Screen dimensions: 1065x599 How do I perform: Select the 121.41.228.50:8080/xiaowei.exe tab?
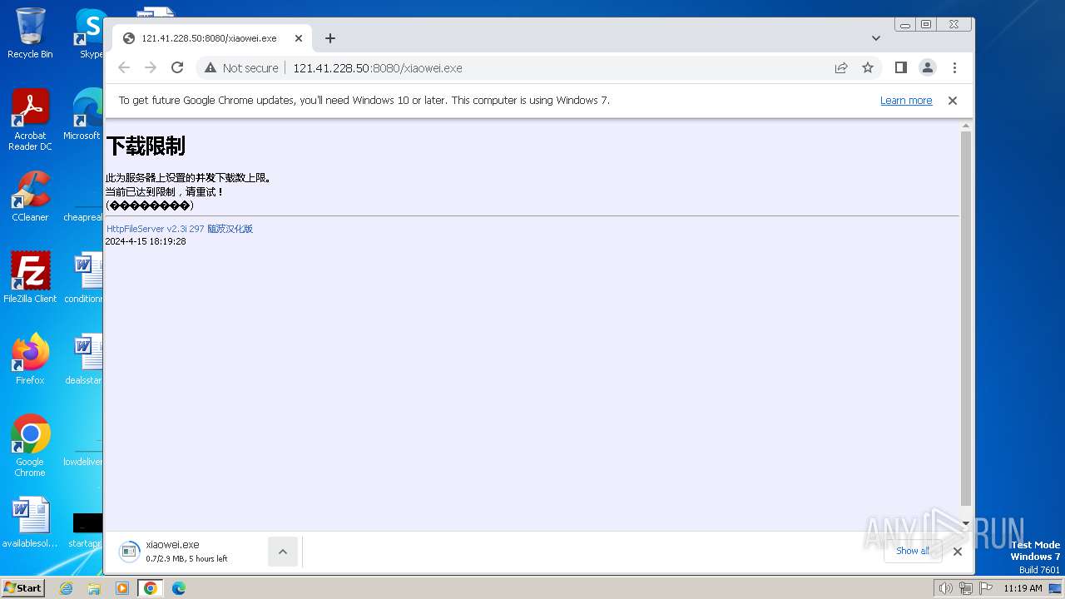pos(212,38)
